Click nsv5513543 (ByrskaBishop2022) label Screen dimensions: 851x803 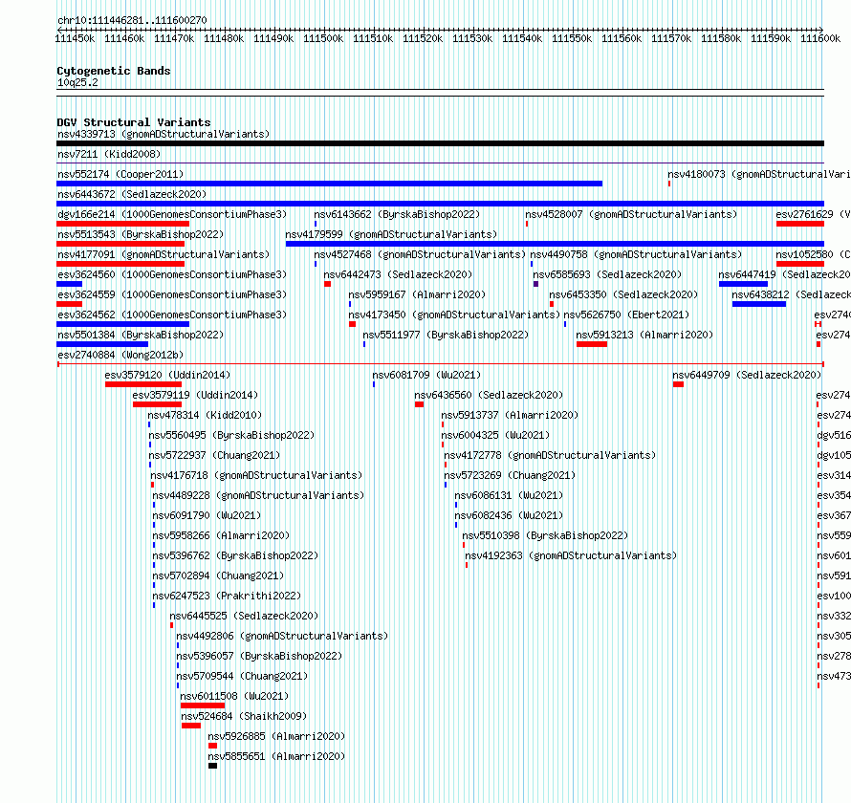(141, 234)
